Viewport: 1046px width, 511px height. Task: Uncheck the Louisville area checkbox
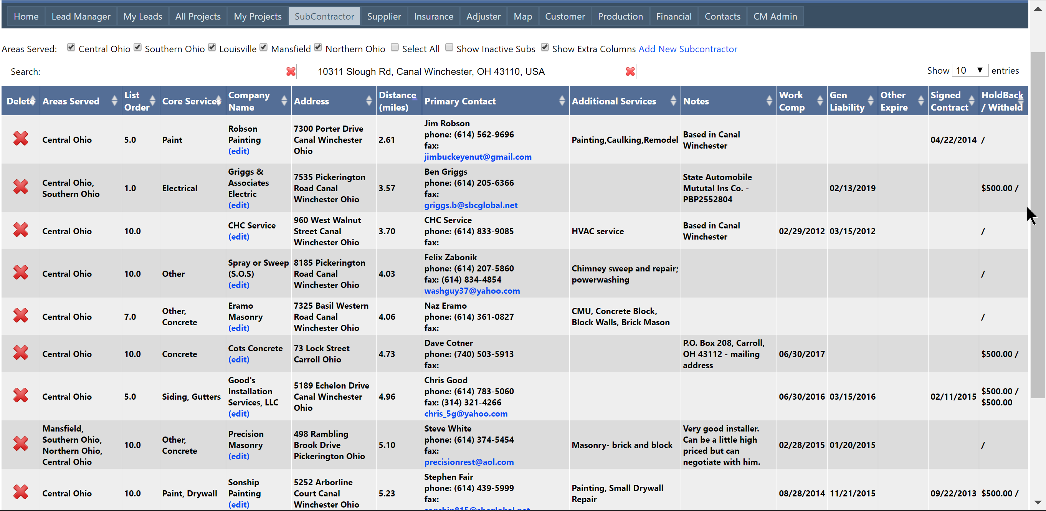click(x=212, y=47)
